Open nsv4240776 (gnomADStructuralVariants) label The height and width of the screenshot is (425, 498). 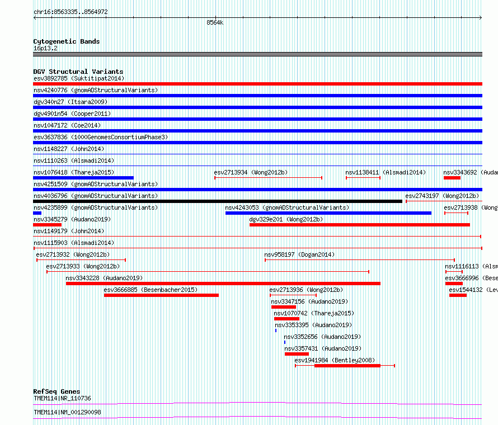point(96,90)
